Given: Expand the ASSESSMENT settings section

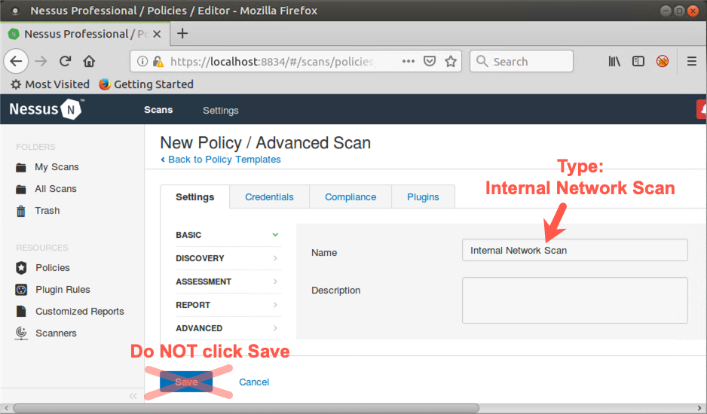Looking at the screenshot, I should point(227,282).
